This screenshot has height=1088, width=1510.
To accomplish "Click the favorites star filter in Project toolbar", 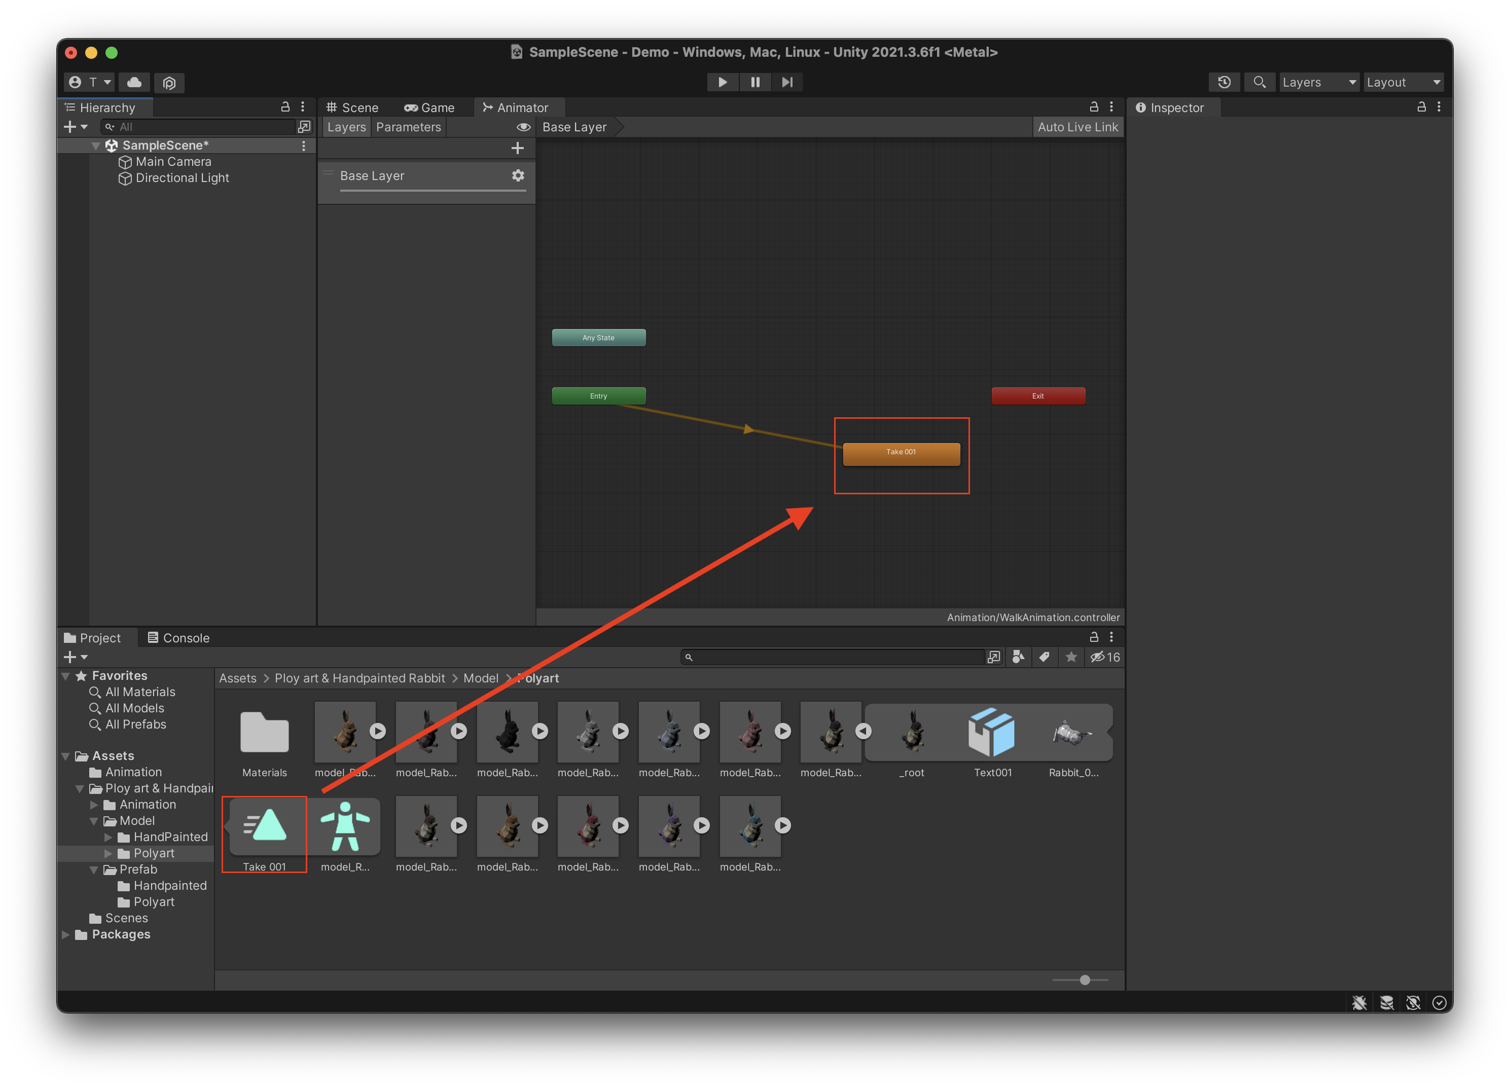I will pyautogui.click(x=1071, y=657).
